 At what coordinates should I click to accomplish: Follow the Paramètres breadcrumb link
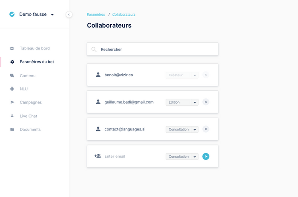[x=96, y=14]
